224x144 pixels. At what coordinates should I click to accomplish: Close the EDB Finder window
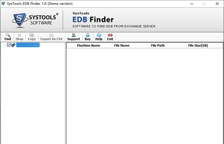(x=217, y=4)
